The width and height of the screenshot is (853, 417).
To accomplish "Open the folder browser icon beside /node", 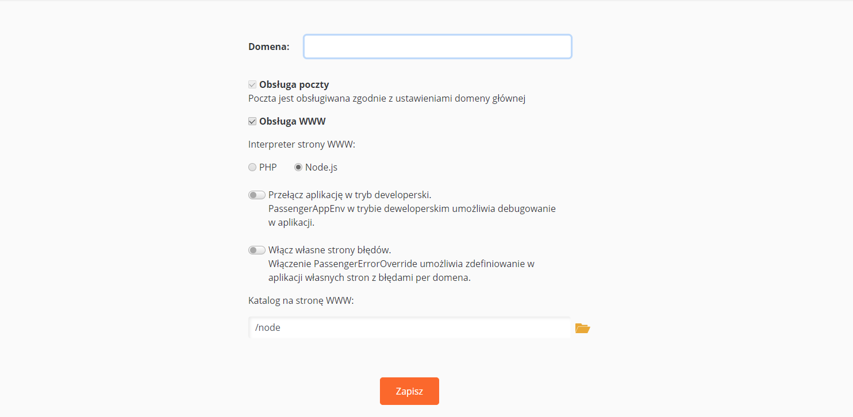I will [582, 328].
